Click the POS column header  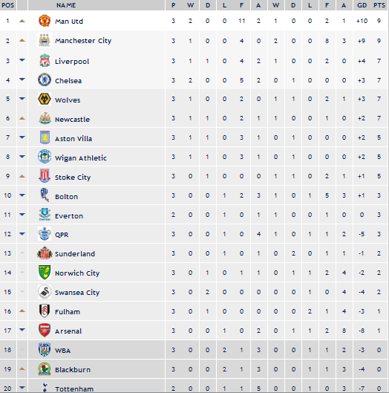coord(7,5)
